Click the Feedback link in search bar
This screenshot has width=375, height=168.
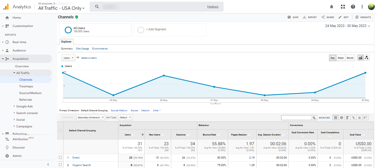pos(213,7)
